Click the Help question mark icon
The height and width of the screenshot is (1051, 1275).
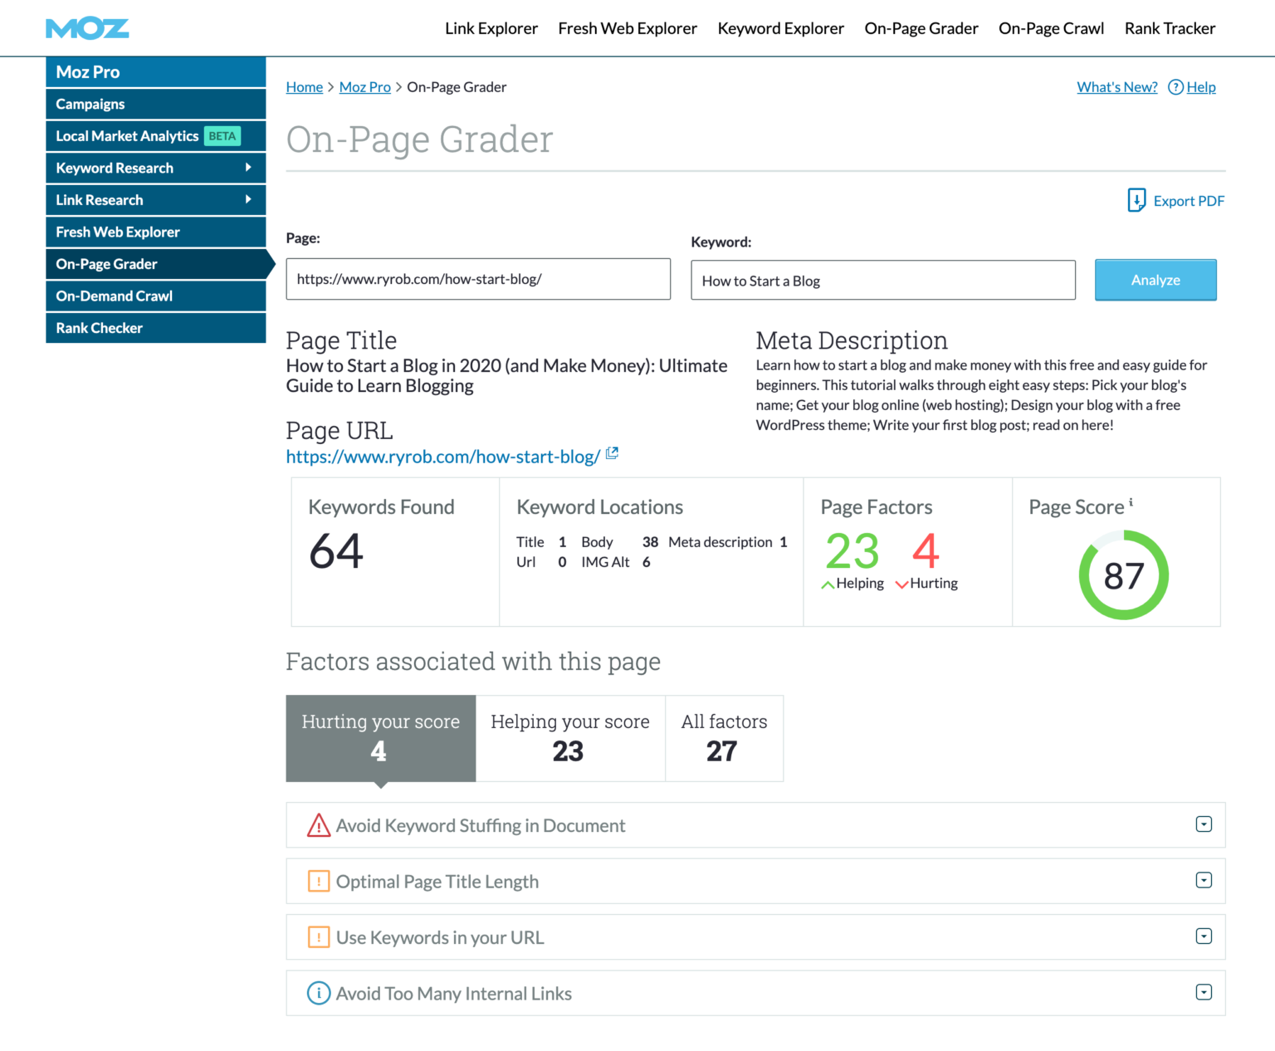point(1175,87)
